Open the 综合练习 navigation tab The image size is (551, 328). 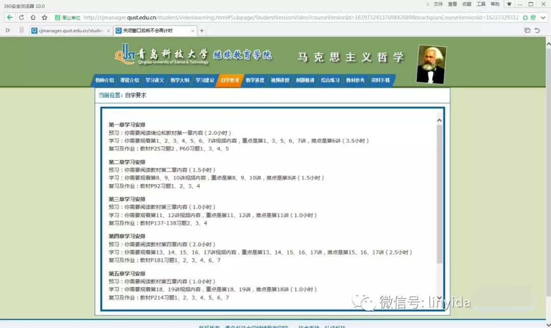[330, 80]
